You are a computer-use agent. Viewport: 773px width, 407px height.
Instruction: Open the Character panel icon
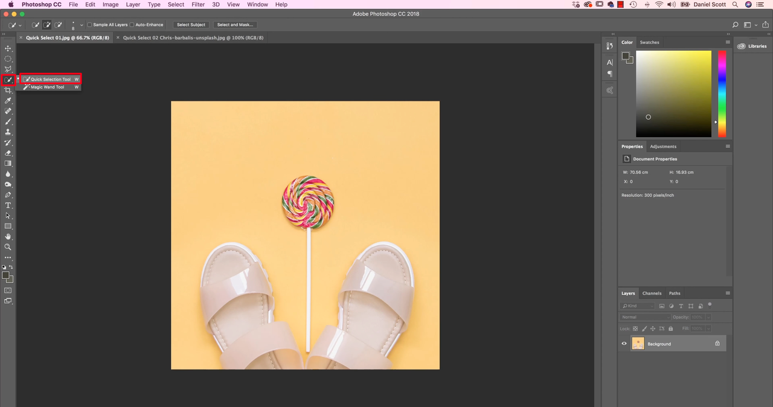[x=609, y=62]
